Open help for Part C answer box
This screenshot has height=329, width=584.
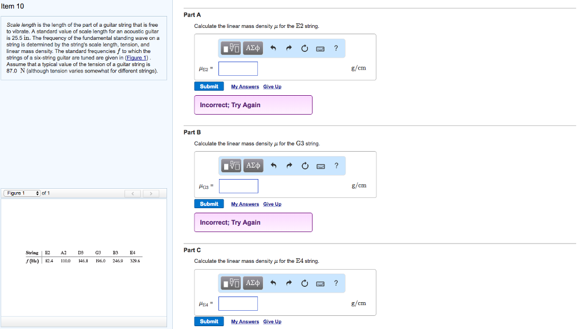(x=336, y=283)
